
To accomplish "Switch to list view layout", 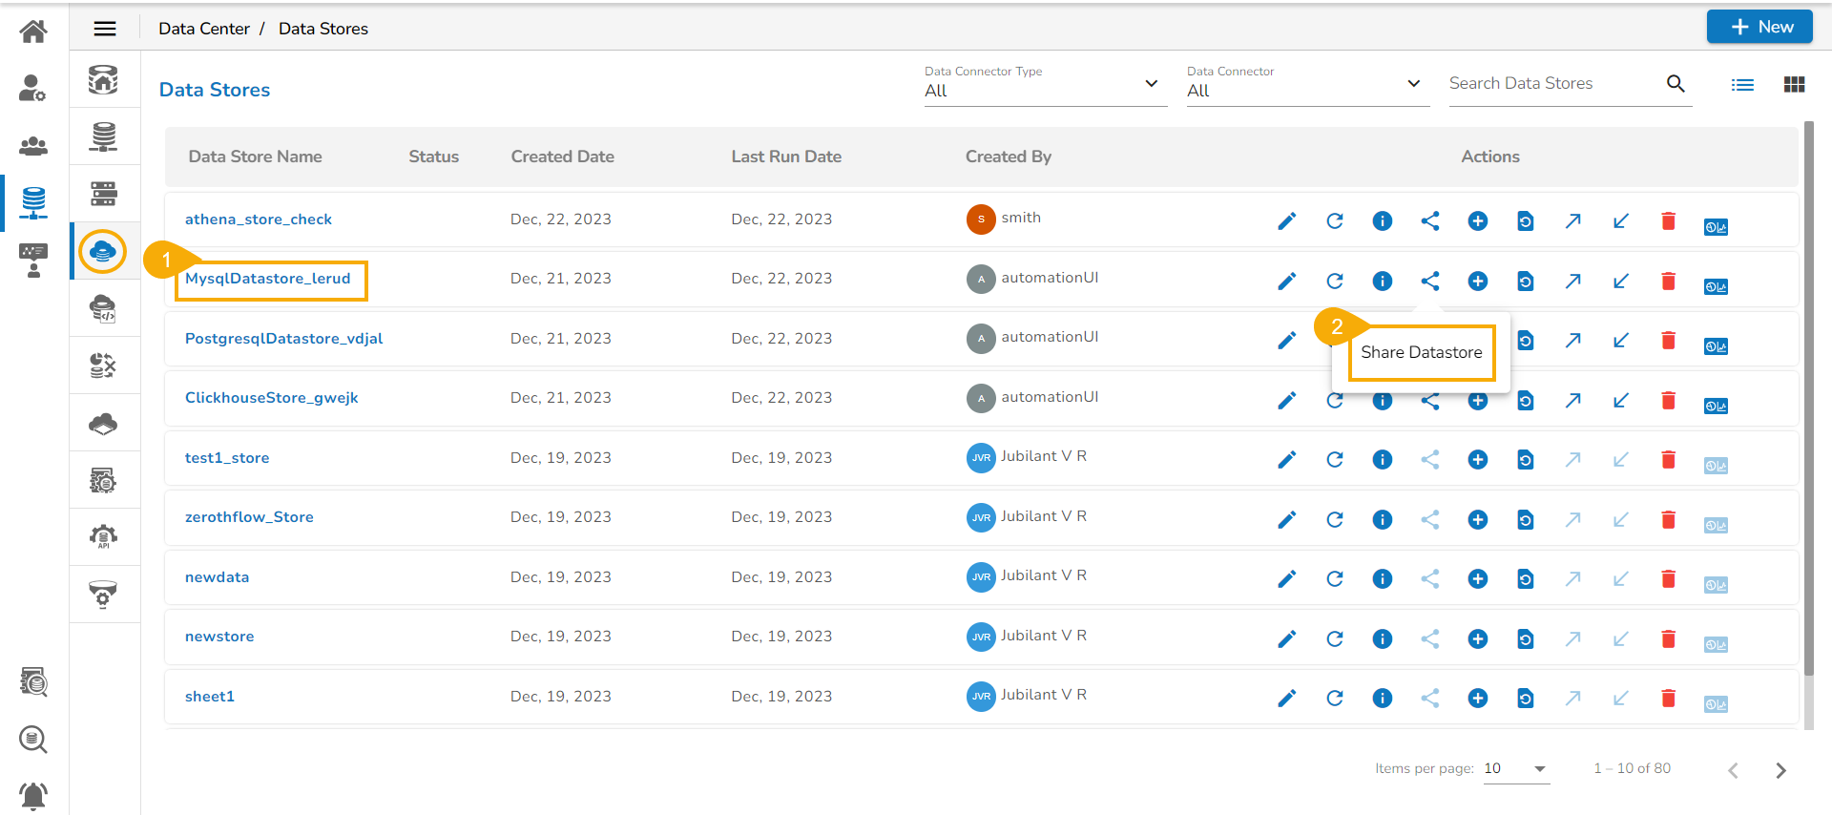I will [x=1742, y=85].
